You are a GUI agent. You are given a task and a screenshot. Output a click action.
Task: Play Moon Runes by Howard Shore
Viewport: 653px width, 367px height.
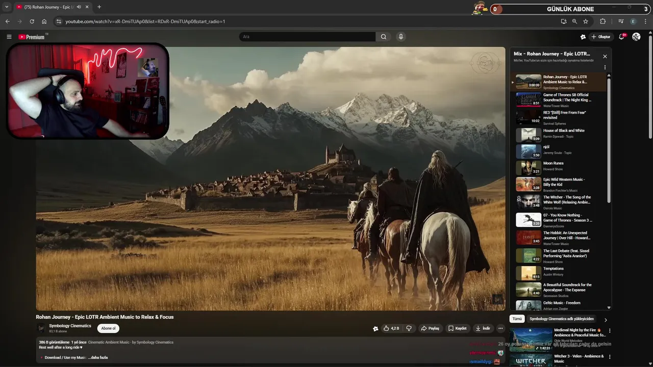pyautogui.click(x=560, y=167)
